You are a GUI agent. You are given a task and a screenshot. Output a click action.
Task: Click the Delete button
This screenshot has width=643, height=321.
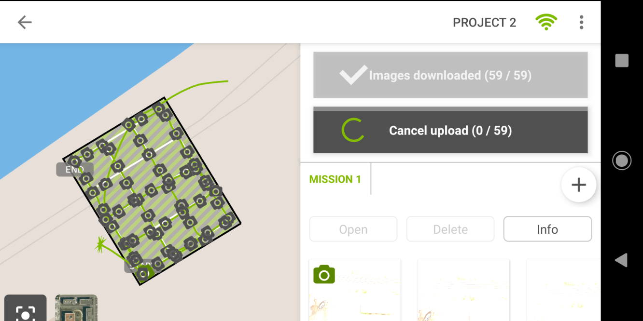(450, 229)
